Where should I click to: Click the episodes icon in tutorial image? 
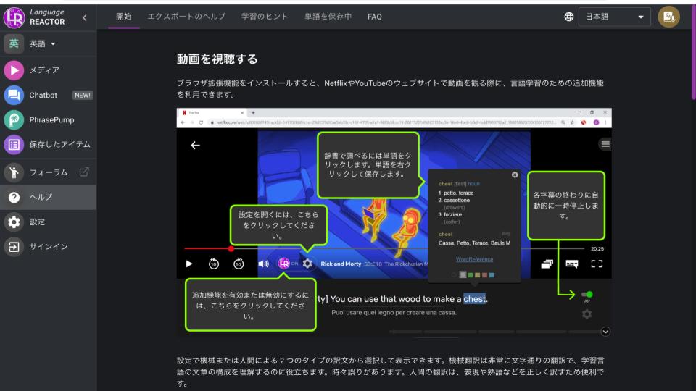coord(547,264)
